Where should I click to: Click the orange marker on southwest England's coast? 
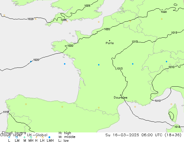coord(67,21)
